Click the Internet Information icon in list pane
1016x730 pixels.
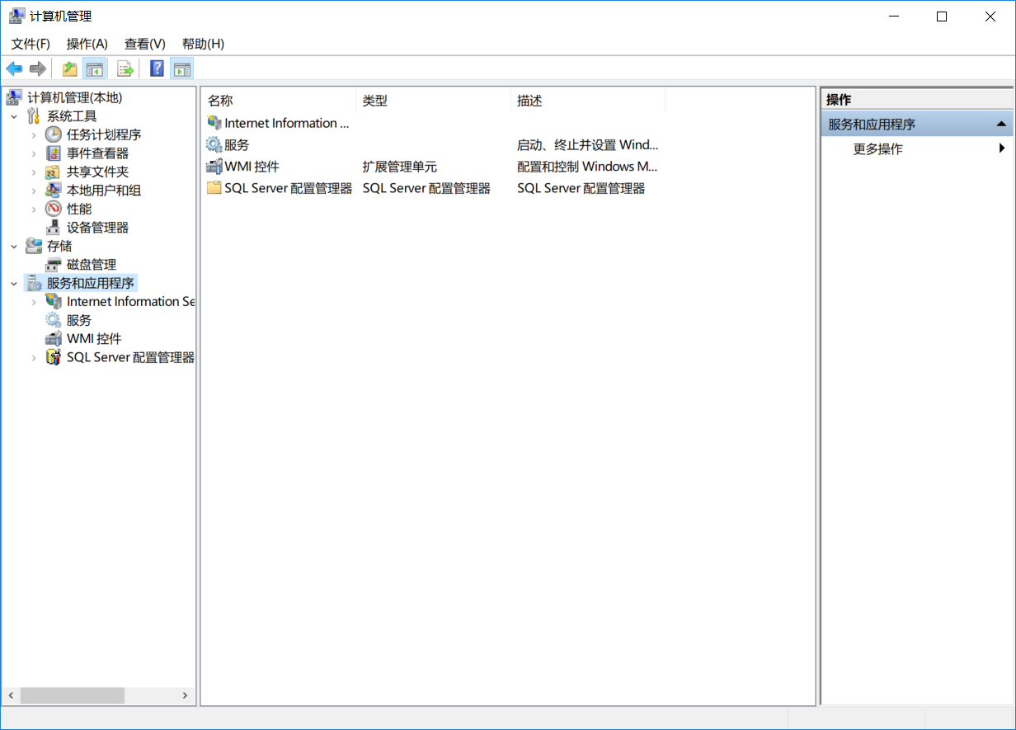coord(214,123)
